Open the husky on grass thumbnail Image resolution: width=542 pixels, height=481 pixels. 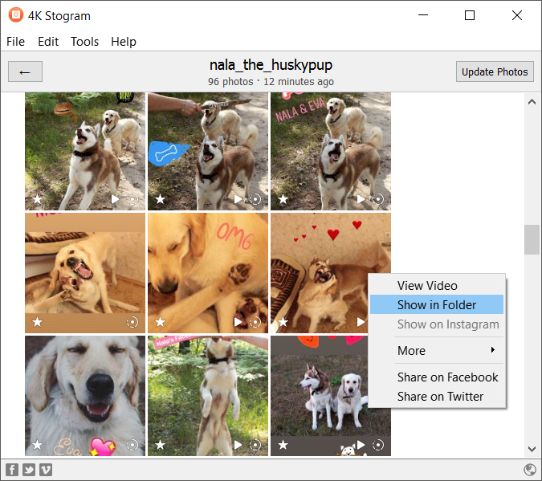click(85, 151)
